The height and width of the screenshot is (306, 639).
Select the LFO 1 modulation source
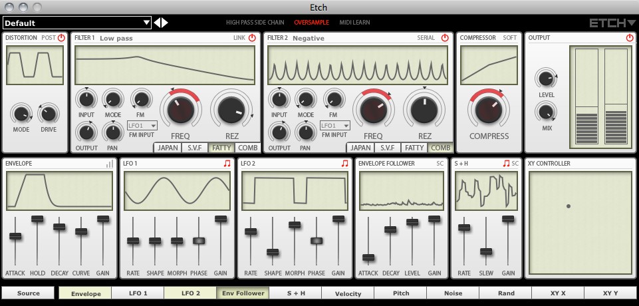(x=138, y=293)
